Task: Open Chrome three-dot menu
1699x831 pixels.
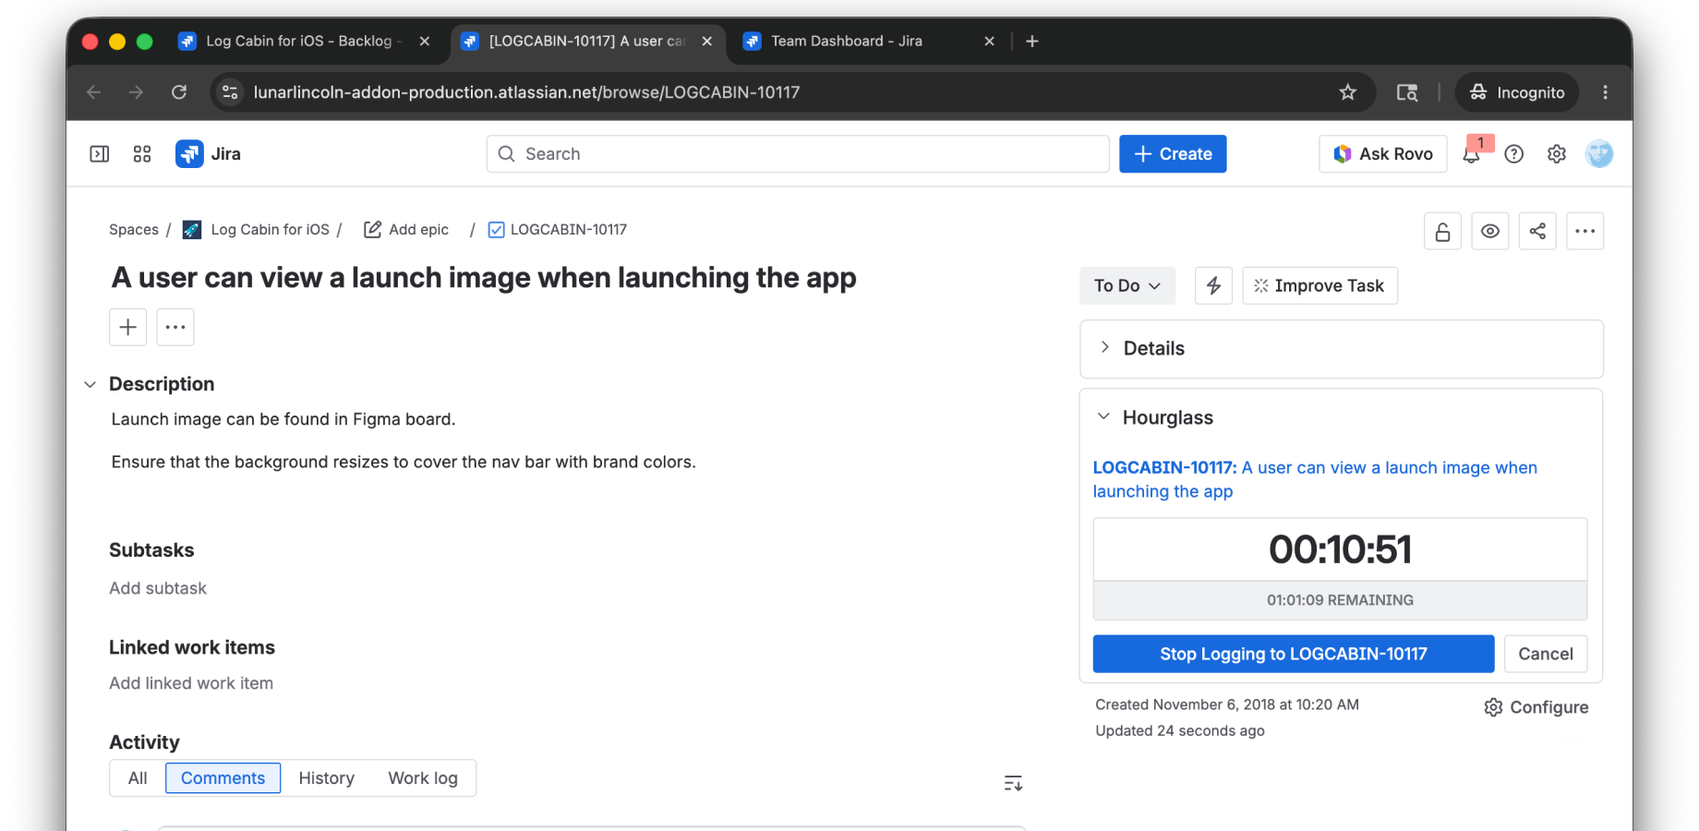Action: (1606, 92)
